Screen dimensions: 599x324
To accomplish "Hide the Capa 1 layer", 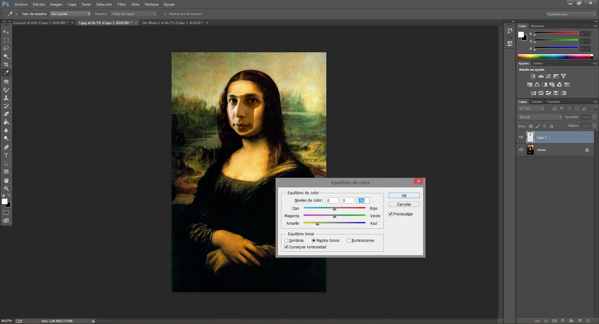I will pos(521,137).
